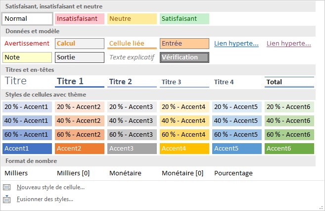Apply the Normal cell style
Screen dimensions: 325x211
click(x=28, y=19)
